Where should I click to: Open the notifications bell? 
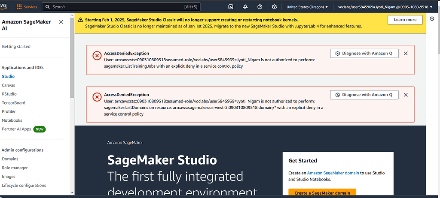(x=245, y=7)
